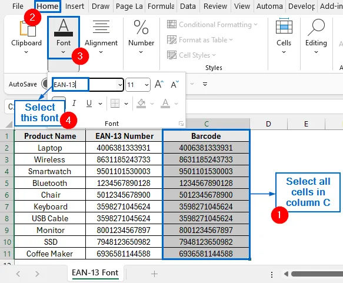
Task: Open the Fill Color dropdown arrow
Action: pos(152,104)
